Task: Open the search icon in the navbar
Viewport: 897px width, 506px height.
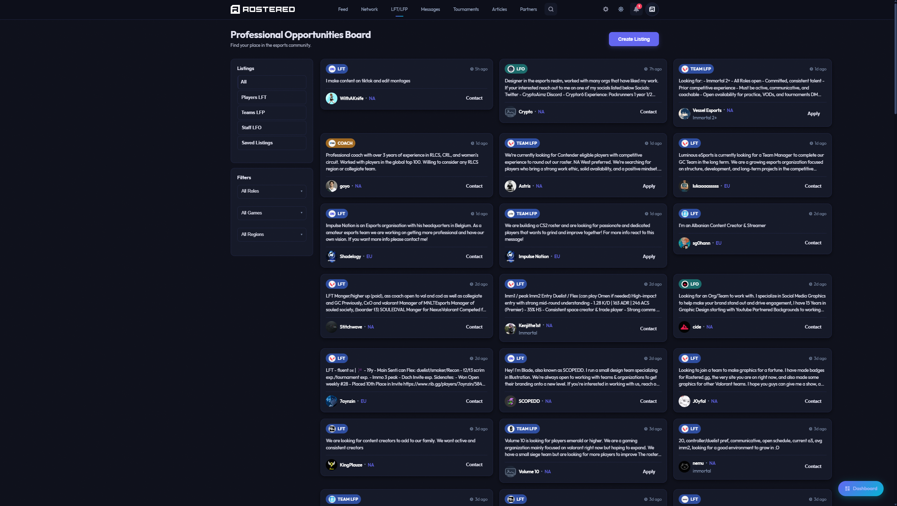Action: pos(551,10)
